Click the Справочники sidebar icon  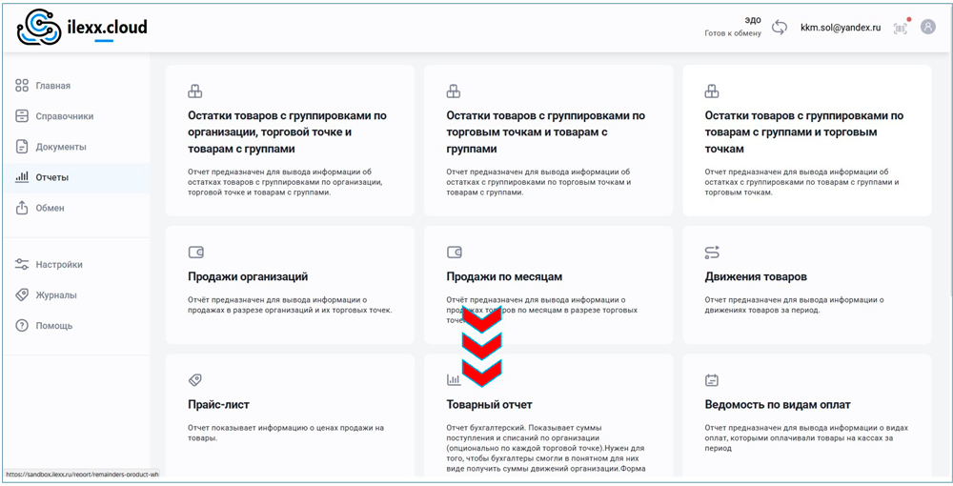[x=22, y=116]
